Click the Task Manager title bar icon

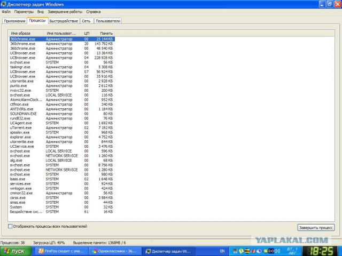(4, 4)
